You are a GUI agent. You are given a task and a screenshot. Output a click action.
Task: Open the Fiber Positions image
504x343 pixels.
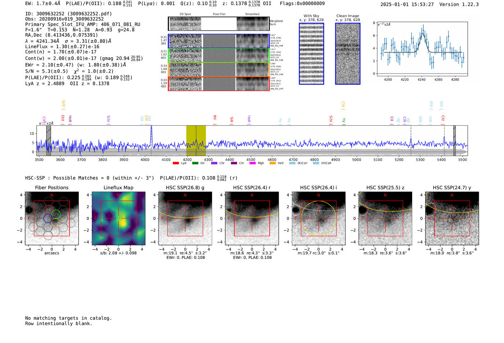(x=52, y=218)
